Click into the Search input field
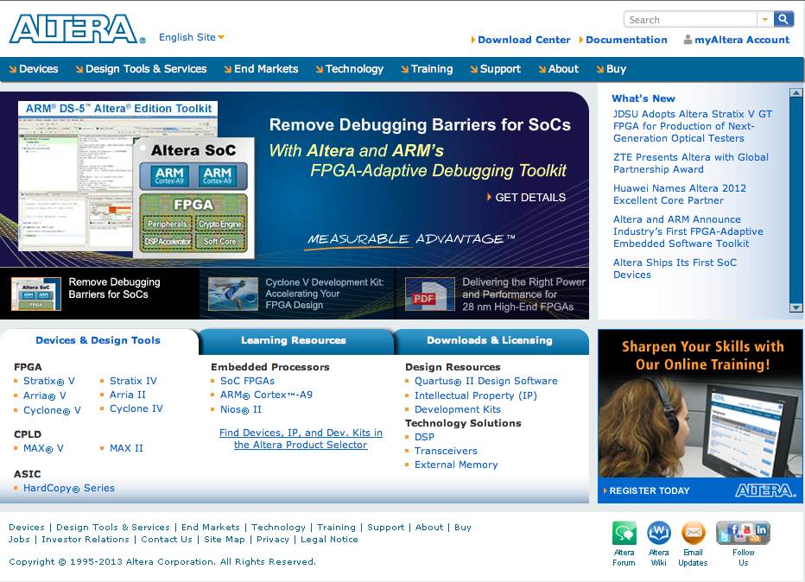This screenshot has width=805, height=582. pos(690,20)
